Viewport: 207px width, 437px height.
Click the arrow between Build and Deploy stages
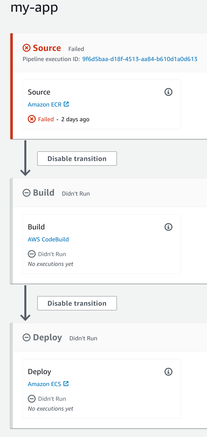pos(25,303)
